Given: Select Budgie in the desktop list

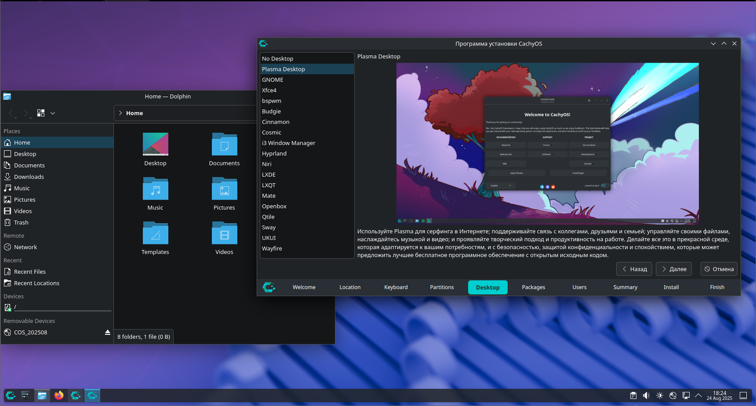Looking at the screenshot, I should click(307, 111).
